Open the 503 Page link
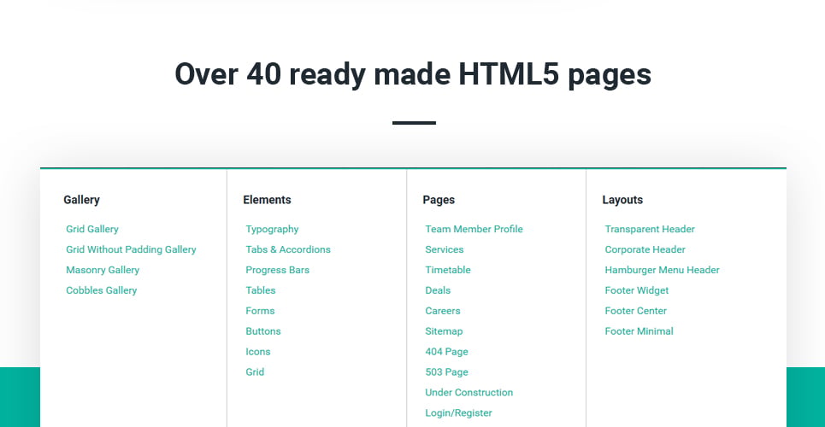825x427 pixels. [447, 373]
